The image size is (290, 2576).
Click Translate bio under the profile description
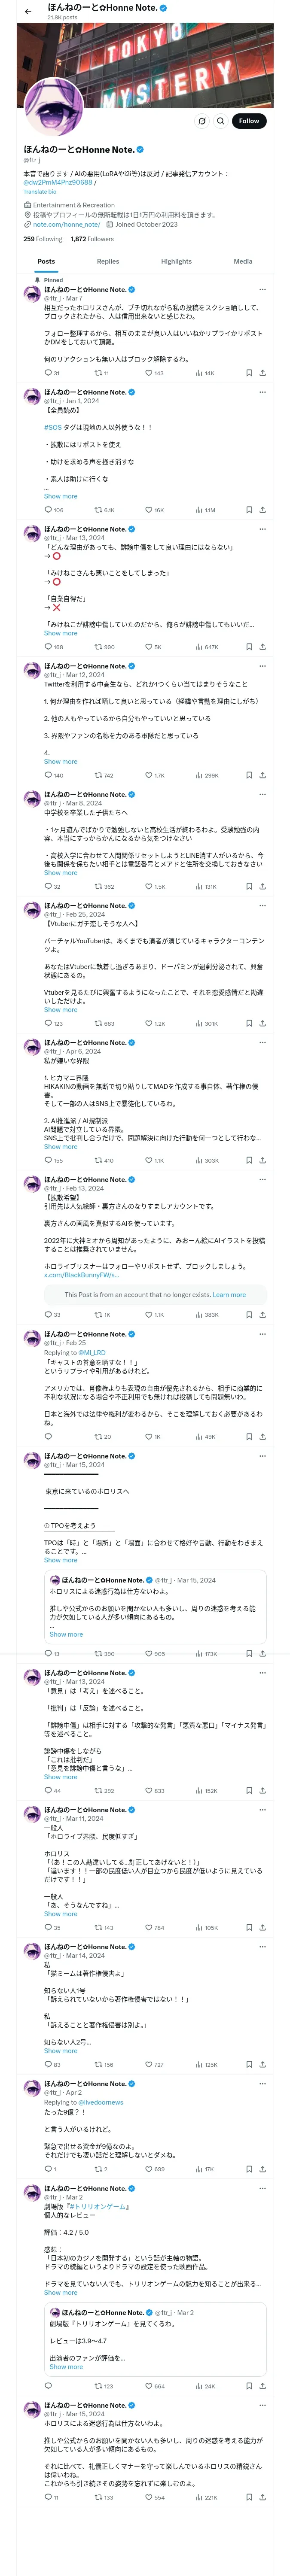point(40,191)
